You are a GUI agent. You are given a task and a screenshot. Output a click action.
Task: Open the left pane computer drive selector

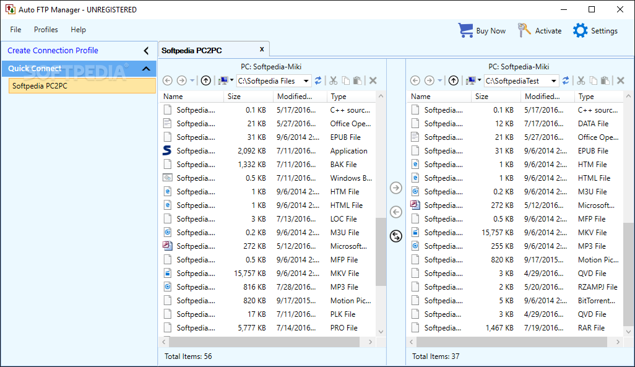coord(226,80)
